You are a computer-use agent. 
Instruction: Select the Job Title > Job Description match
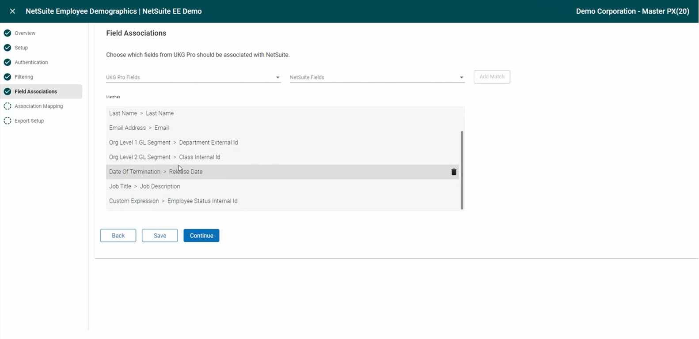click(x=283, y=186)
